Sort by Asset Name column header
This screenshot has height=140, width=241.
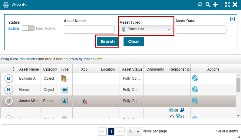coord(29,69)
